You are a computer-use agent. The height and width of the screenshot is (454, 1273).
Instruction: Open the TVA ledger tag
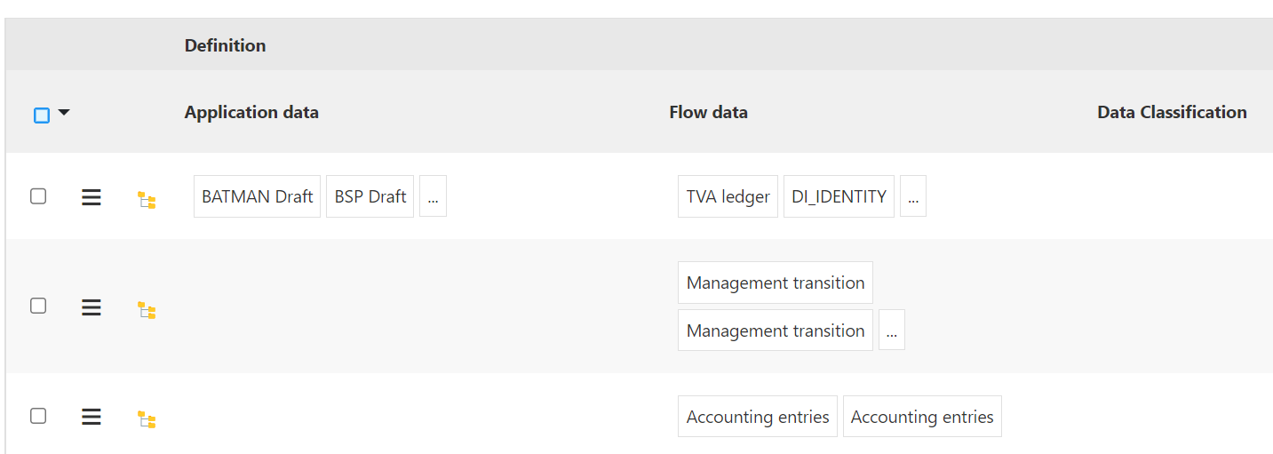(728, 196)
